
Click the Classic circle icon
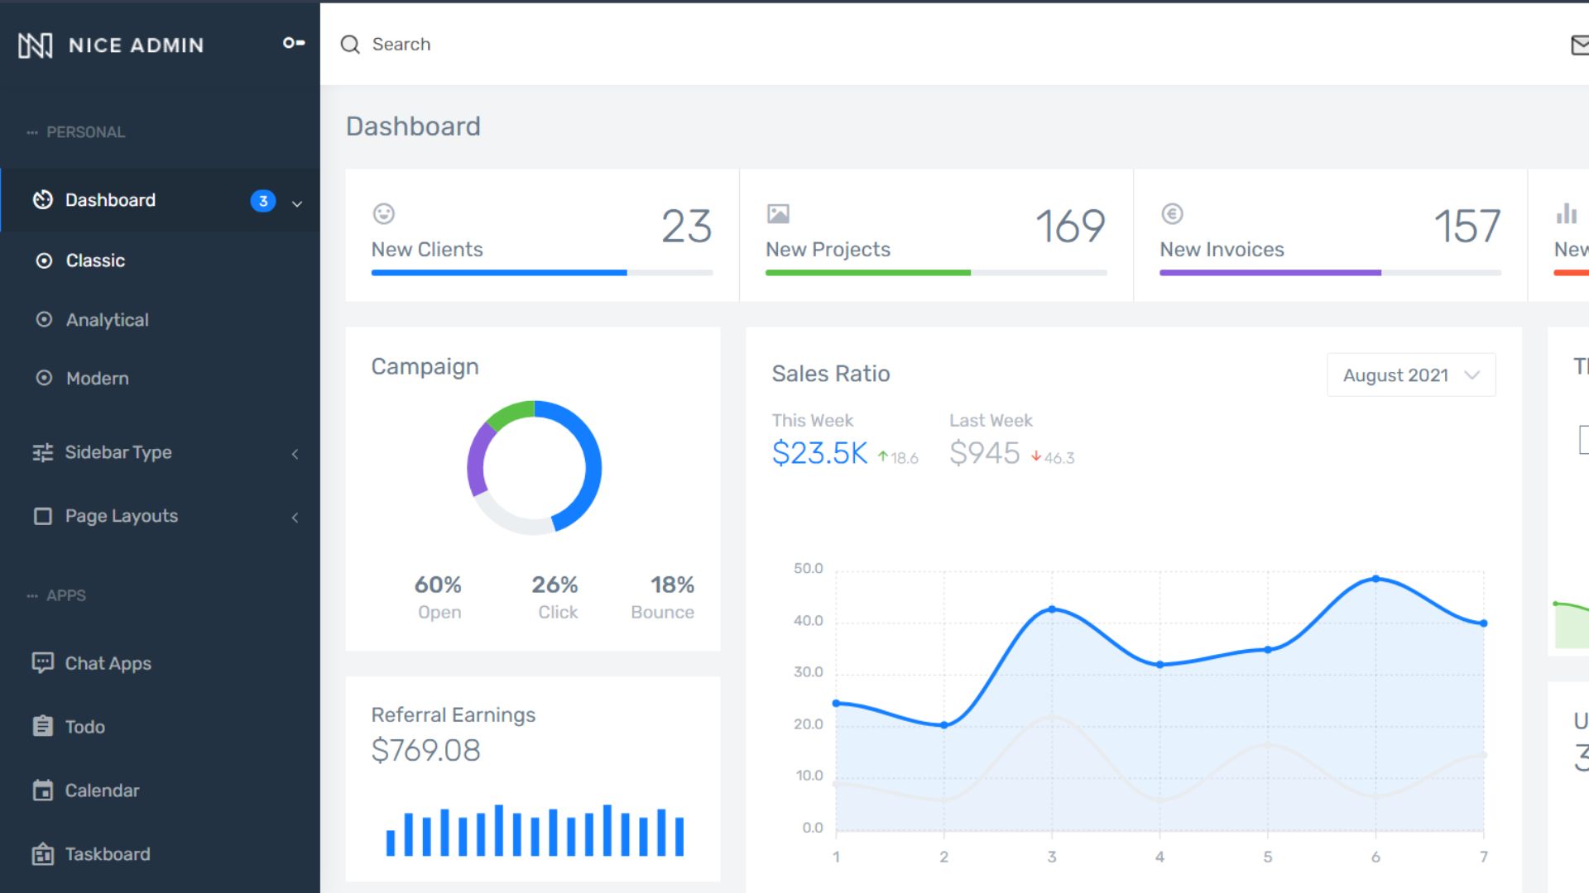pyautogui.click(x=44, y=260)
